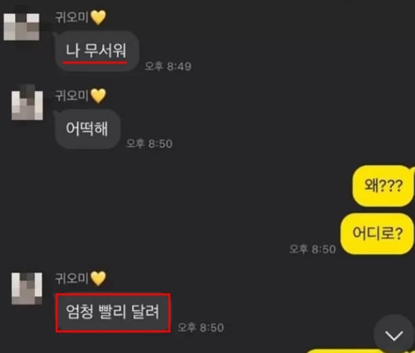Image resolution: width=415 pixels, height=353 pixels.
Task: Tap the 오후 8:50 timestamp beside 엄청 빨리 달려
Action: pos(200,327)
